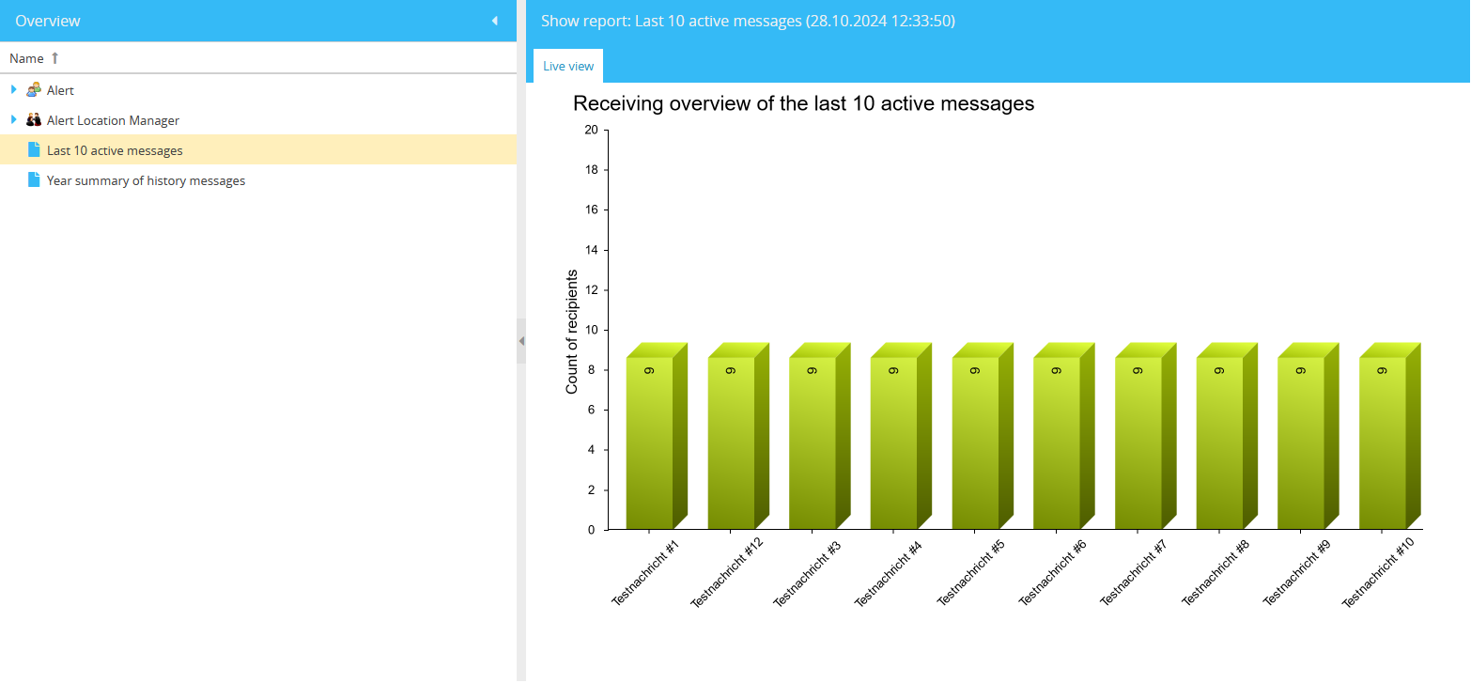1471x683 pixels.
Task: Click the splitter collapse handle between panels
Action: 521,341
